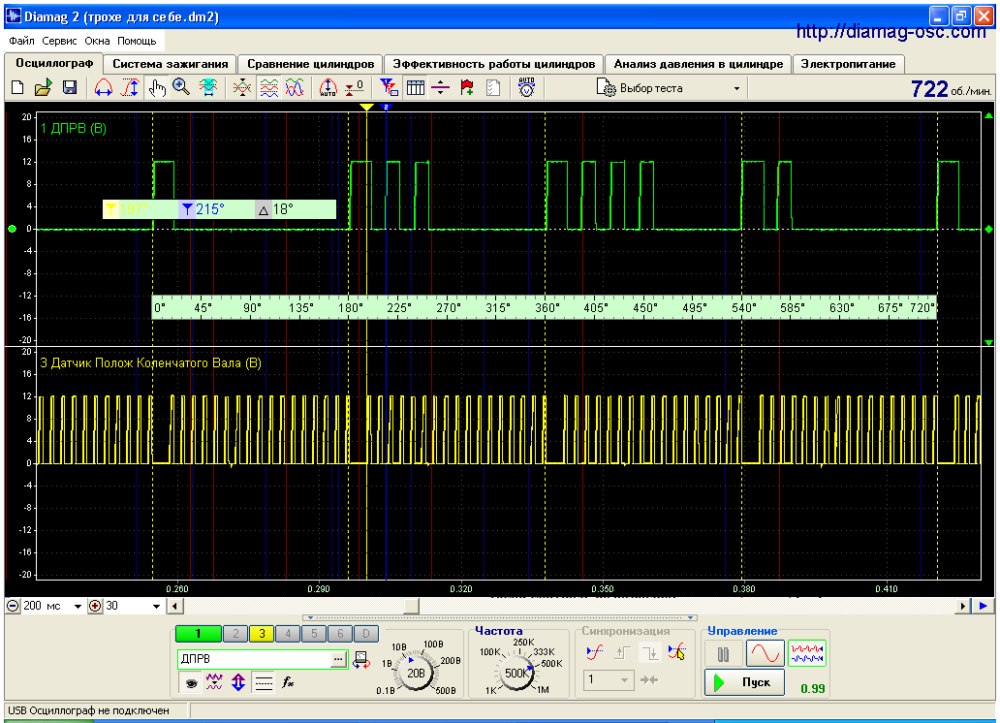Click the 20В voltage range knob
The height and width of the screenshot is (723, 1000).
tap(416, 673)
